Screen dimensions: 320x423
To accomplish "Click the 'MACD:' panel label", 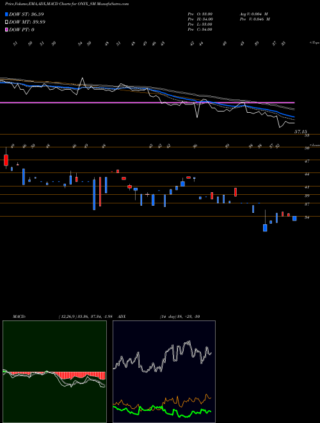I will tap(19, 317).
